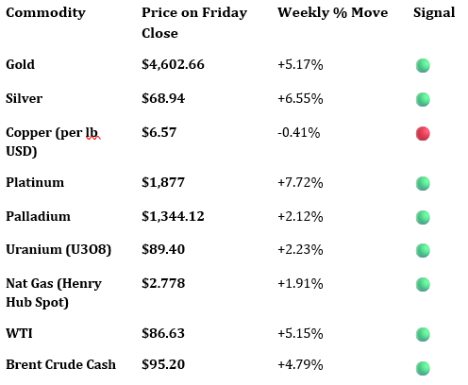Click the Price on Friday Close header
Image resolution: width=468 pixels, height=385 pixels.
click(x=194, y=23)
